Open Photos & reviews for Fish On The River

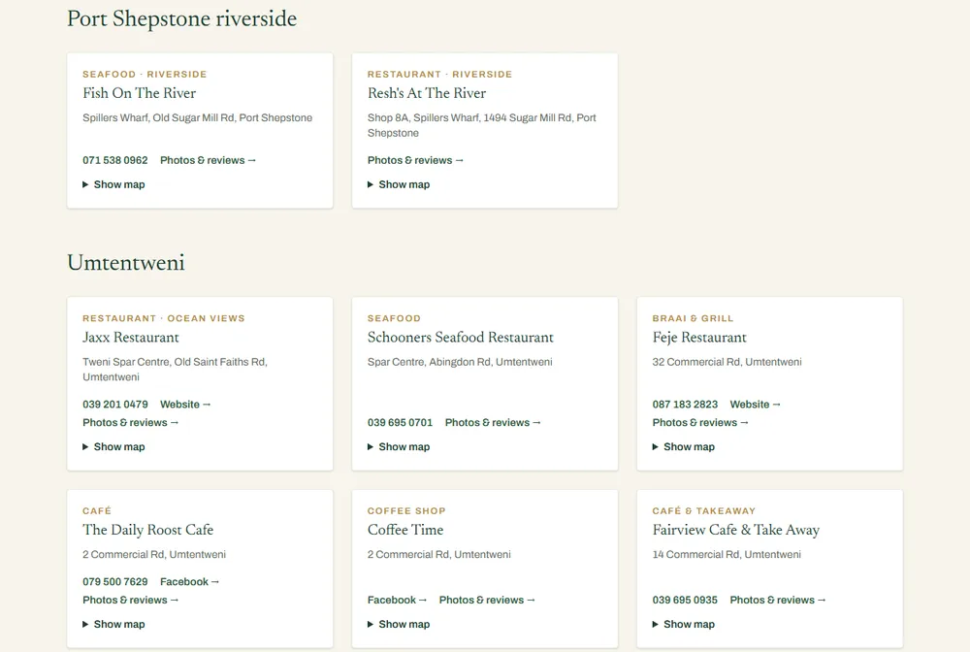click(208, 160)
